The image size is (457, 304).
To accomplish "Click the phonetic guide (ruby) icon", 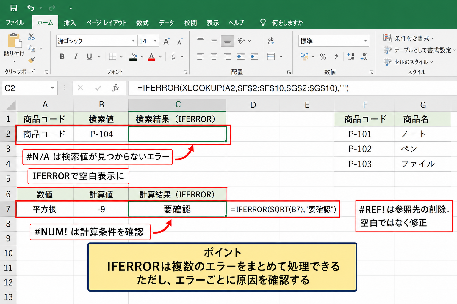I will pyautogui.click(x=173, y=56).
